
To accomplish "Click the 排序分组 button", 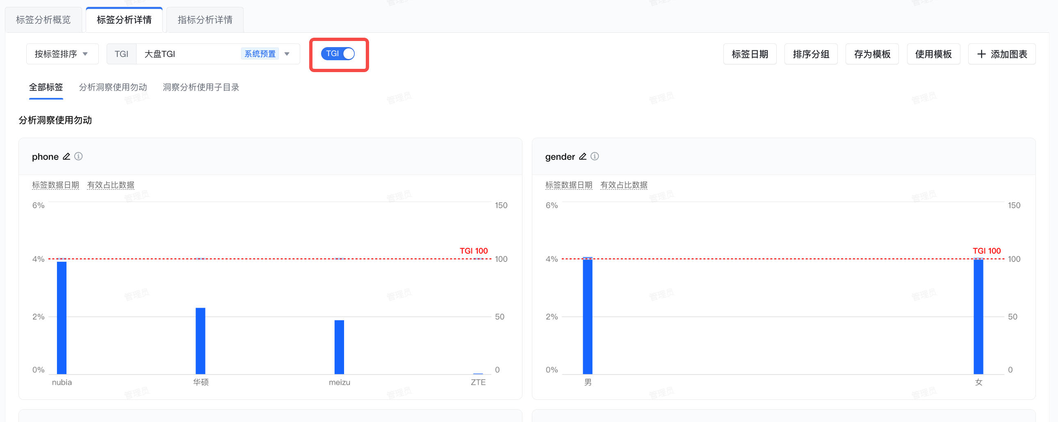I will click(811, 54).
